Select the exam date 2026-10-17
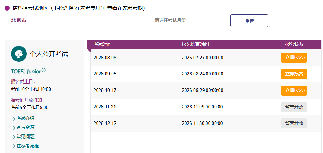Image resolution: width=323 pixels, height=153 pixels. (105, 91)
